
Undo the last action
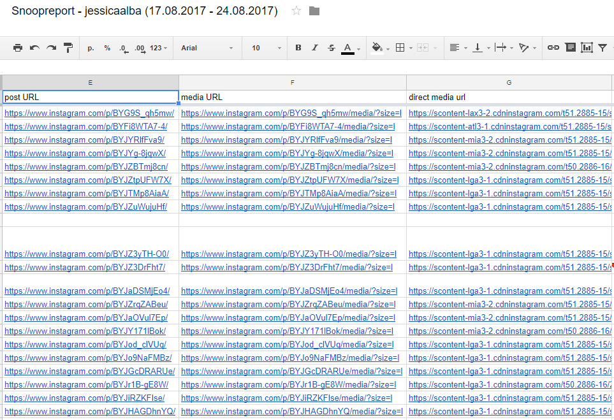pos(34,48)
